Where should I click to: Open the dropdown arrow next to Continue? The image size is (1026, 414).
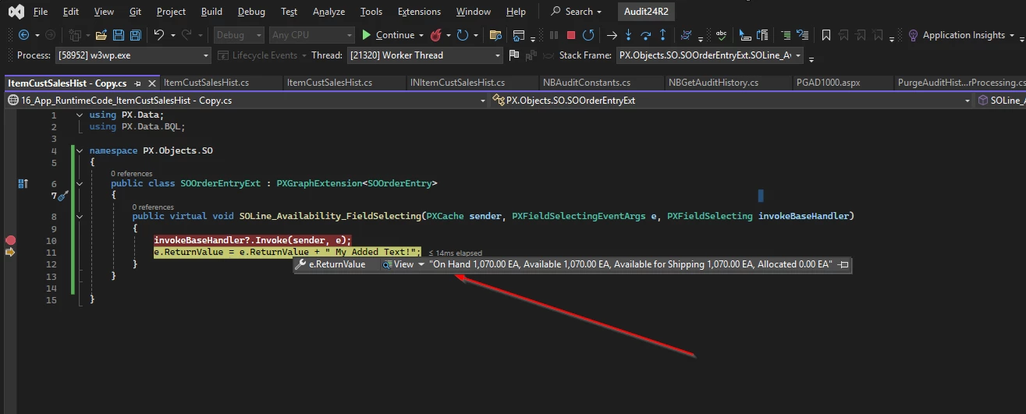tap(421, 35)
